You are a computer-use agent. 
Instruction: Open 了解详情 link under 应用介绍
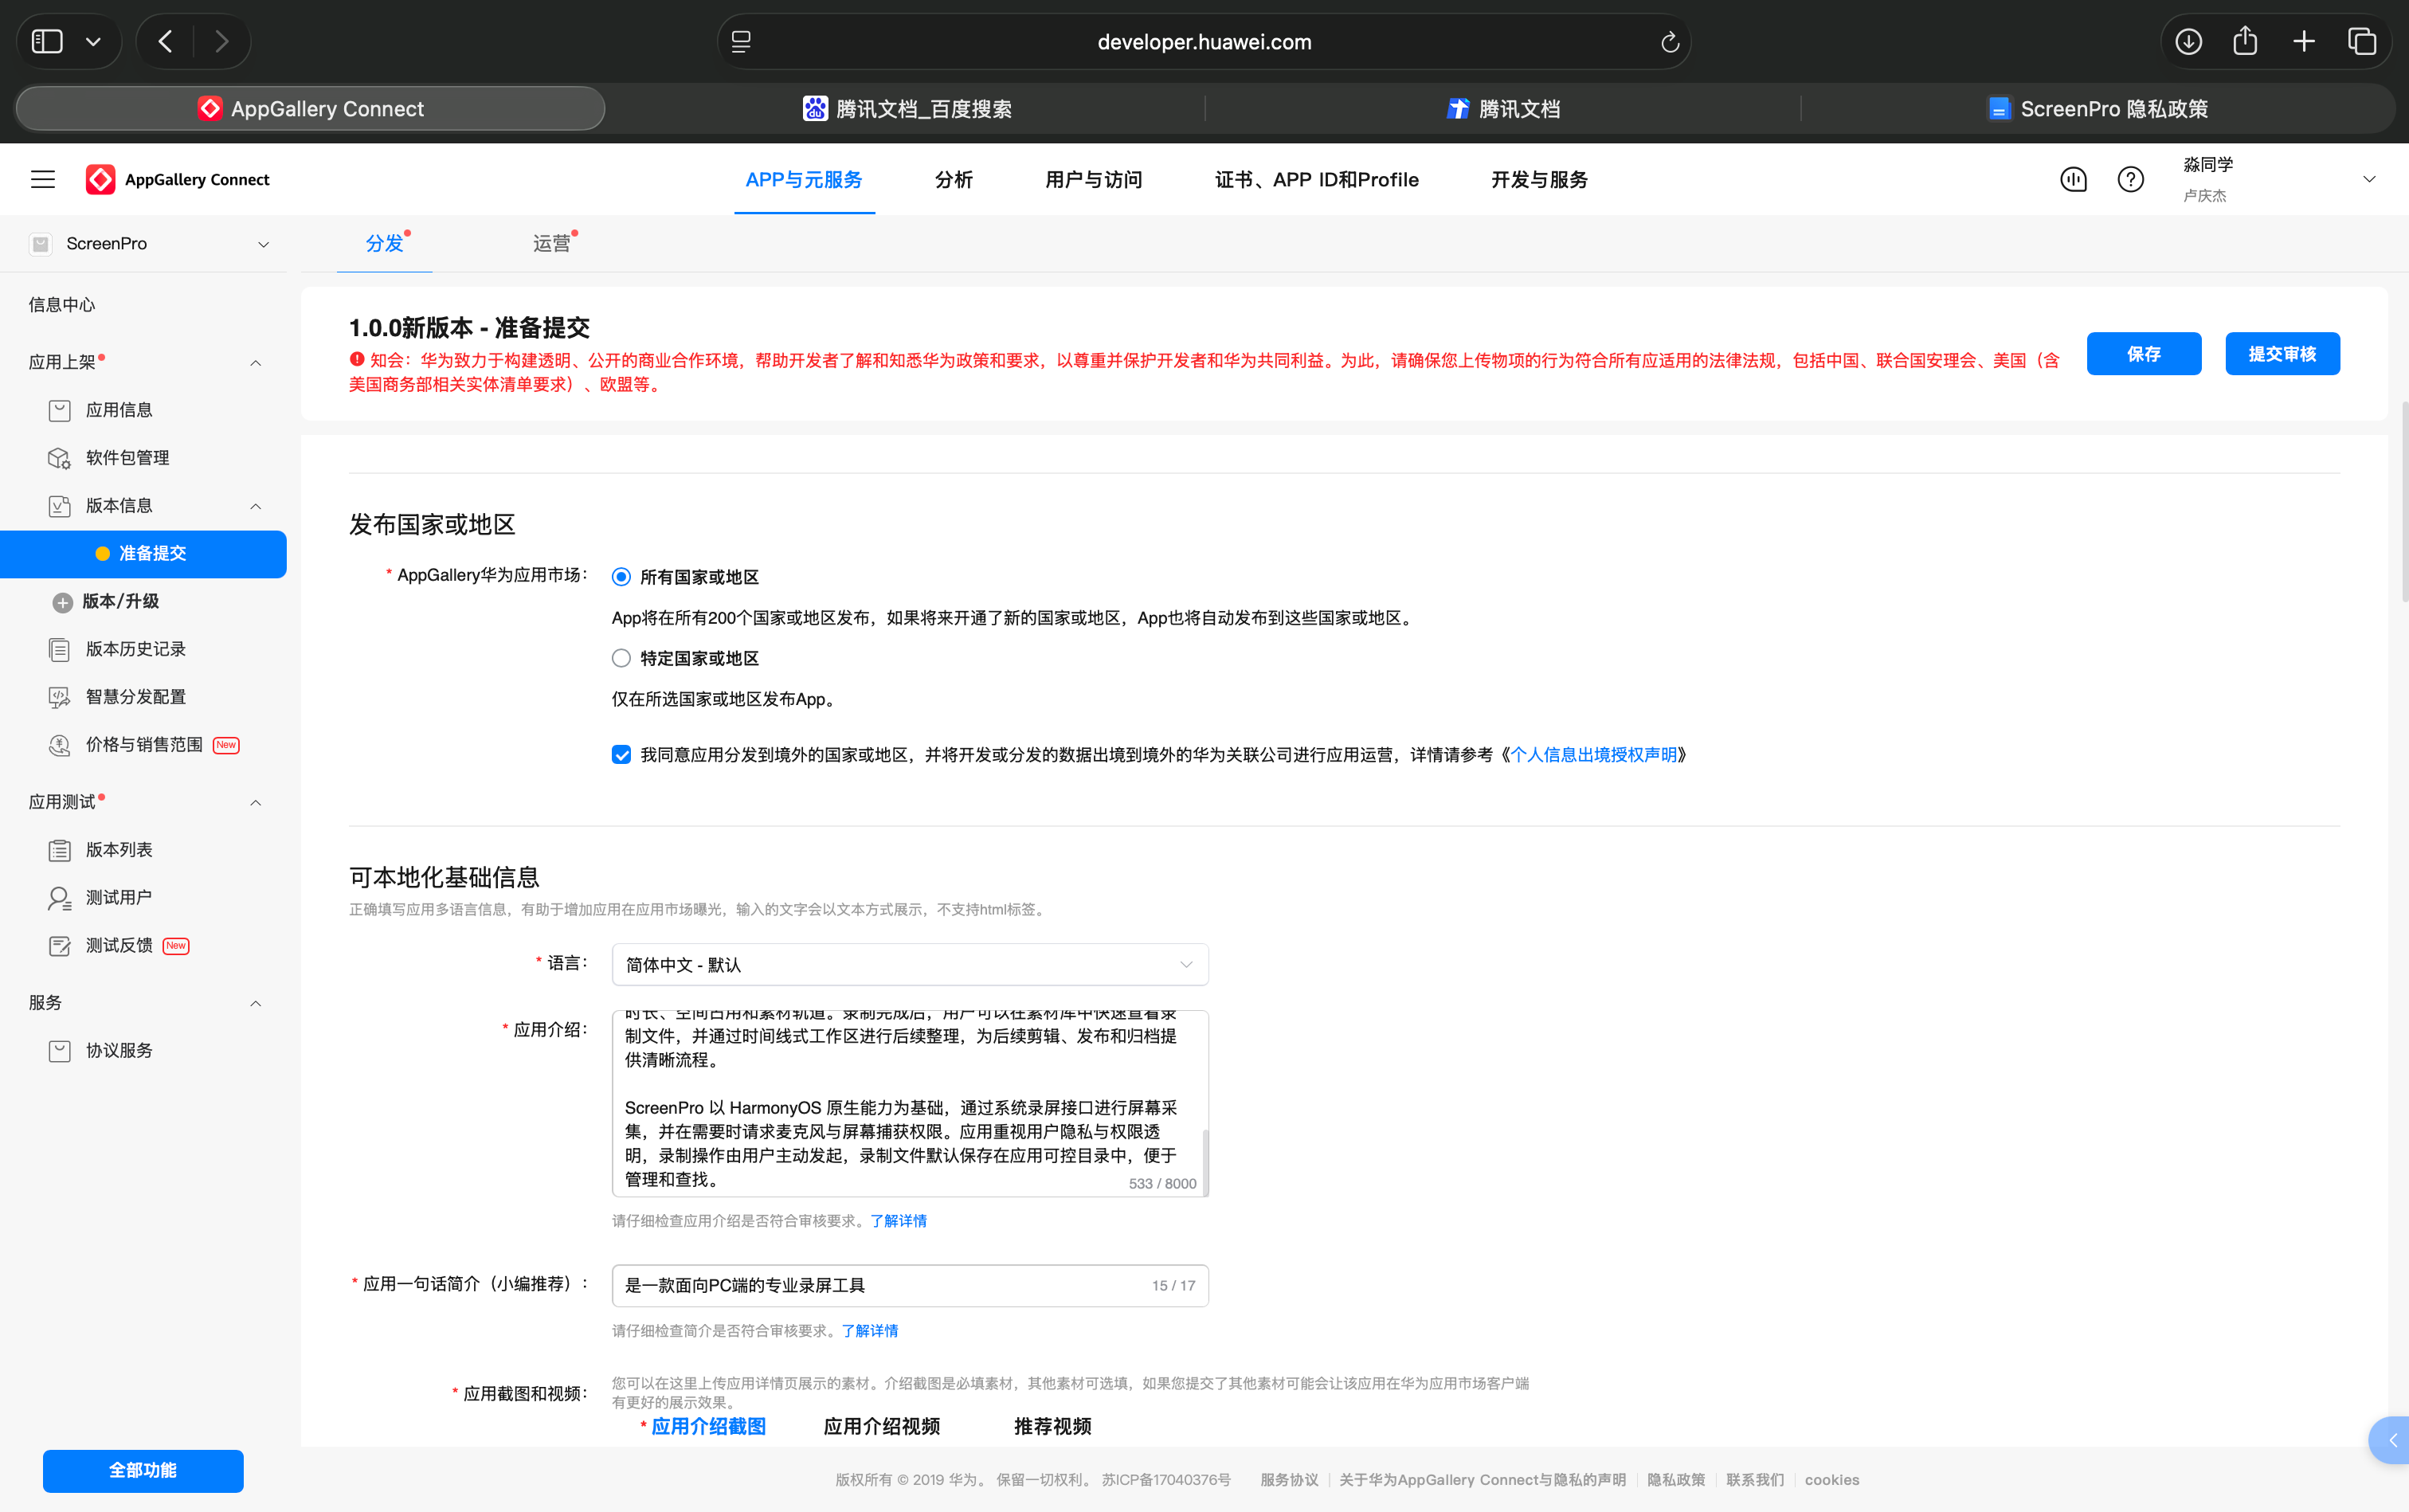(898, 1220)
